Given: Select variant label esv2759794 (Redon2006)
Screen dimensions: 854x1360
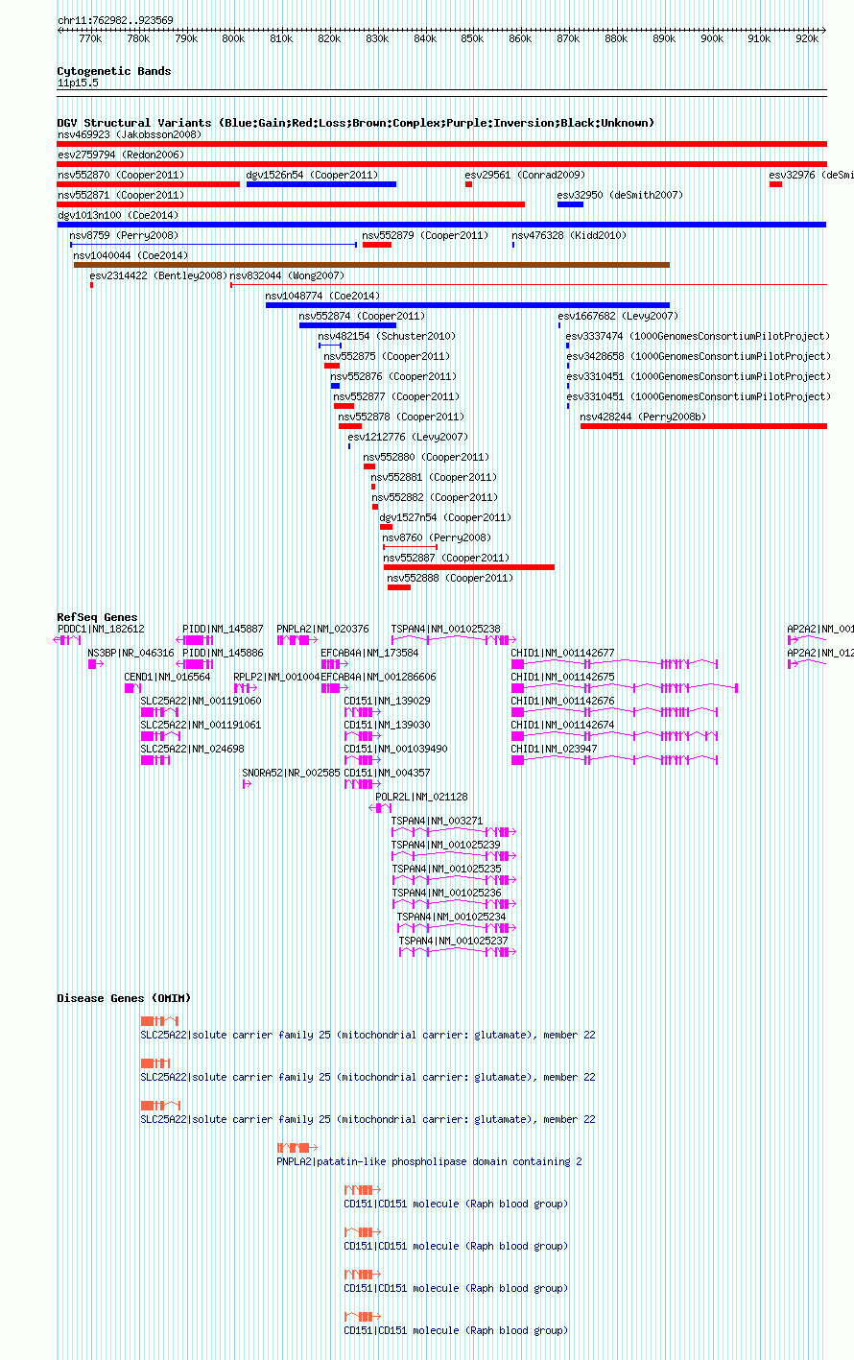Looking at the screenshot, I should coord(120,155).
